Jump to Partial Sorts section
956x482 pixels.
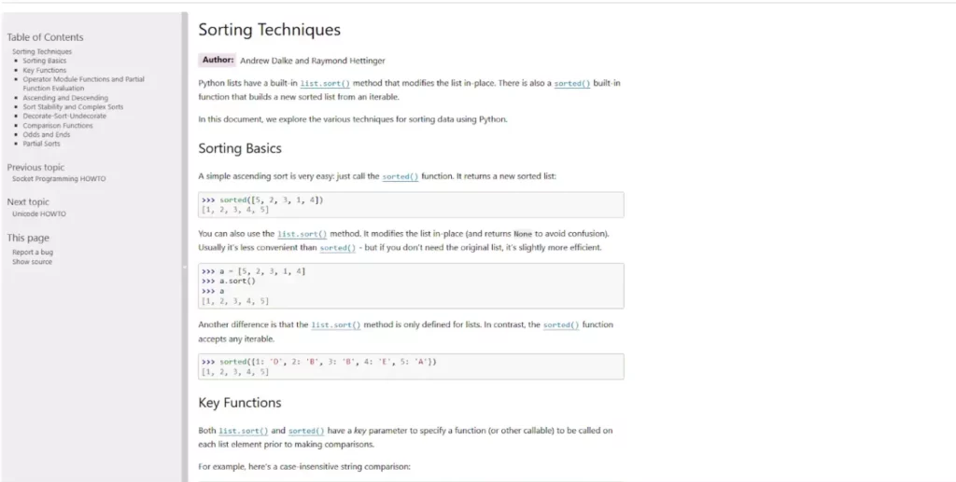coord(41,144)
